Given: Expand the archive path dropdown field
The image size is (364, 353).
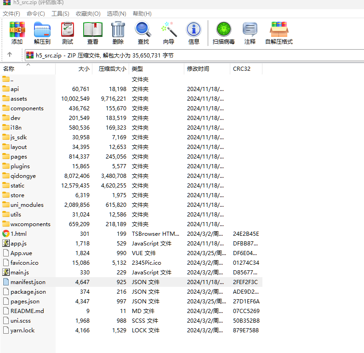Looking at the screenshot, I should (x=193, y=55).
